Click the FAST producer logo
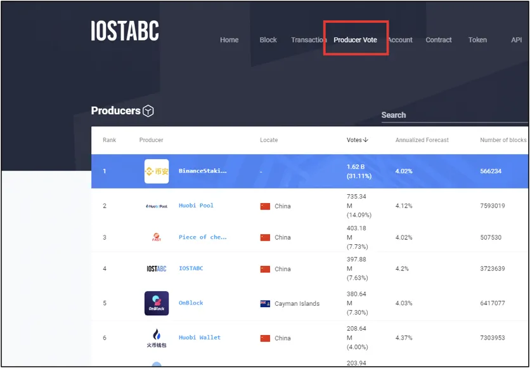 (157, 237)
